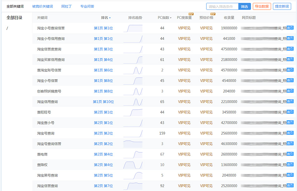Screen dimensions: 297x191
Task: Click the 收录量 value 441000
Action: click(x=229, y=39)
